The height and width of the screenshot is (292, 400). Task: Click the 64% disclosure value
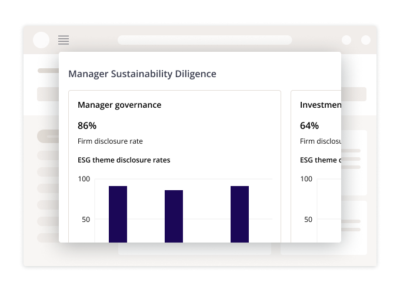[309, 125]
